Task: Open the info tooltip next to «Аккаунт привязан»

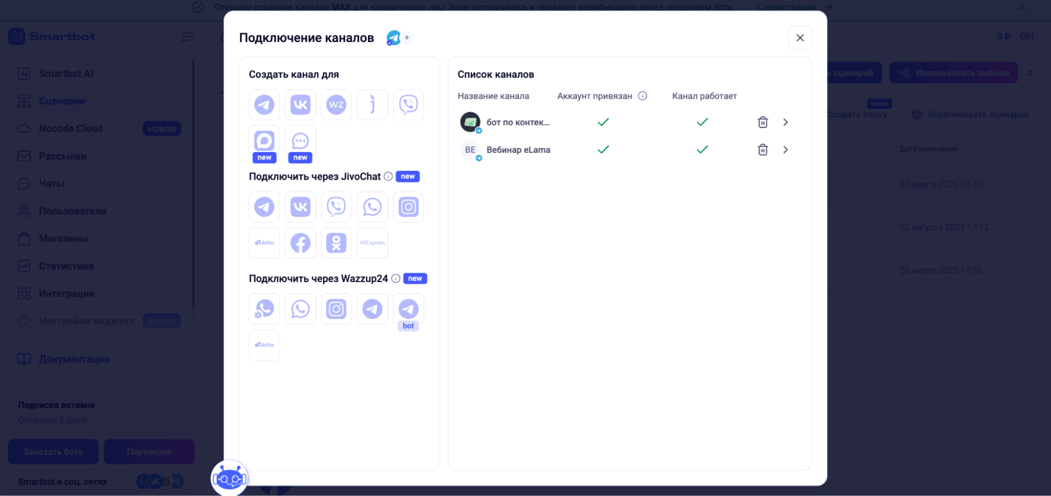Action: click(x=642, y=96)
